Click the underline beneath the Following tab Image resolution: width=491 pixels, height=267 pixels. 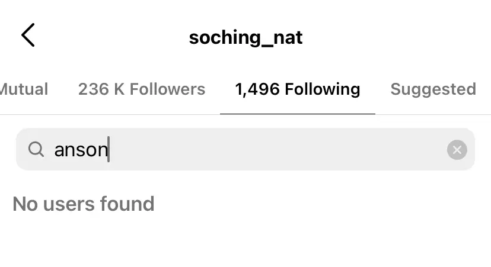click(298, 114)
